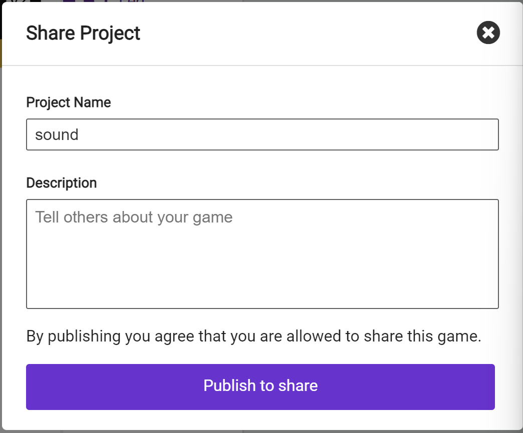Click the Project Name label

(68, 102)
